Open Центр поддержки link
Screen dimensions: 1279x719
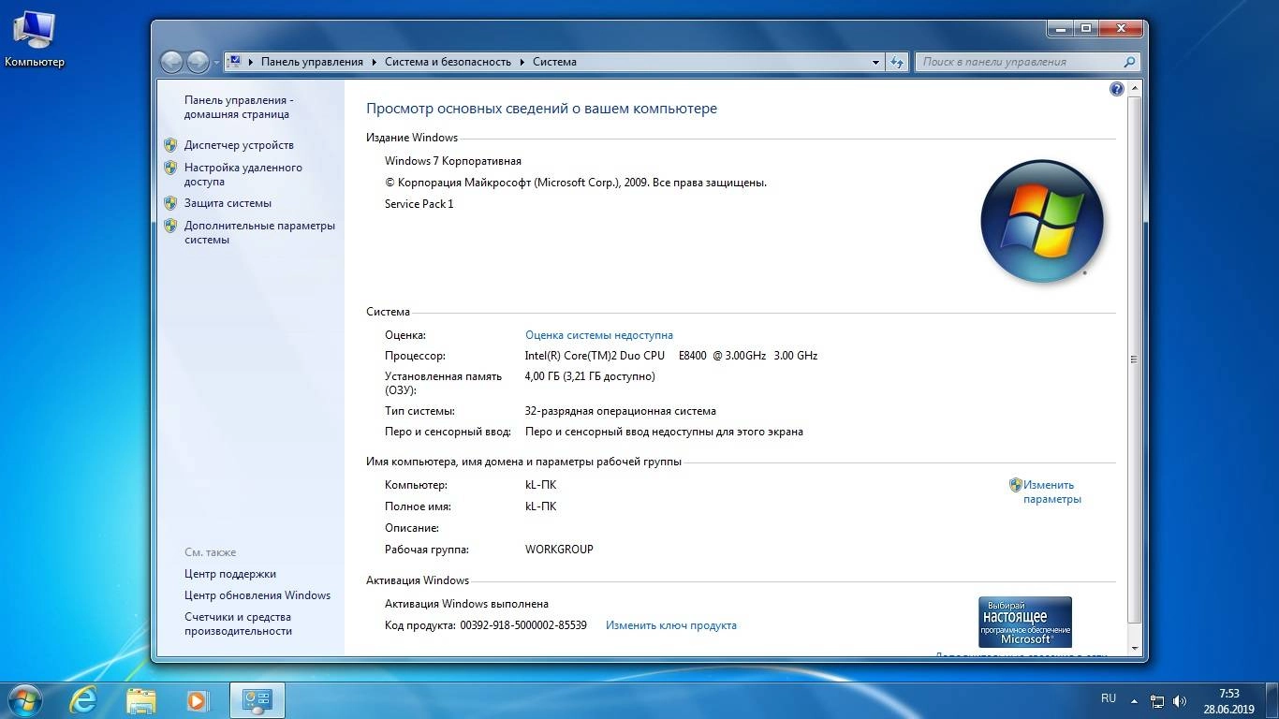(x=230, y=574)
